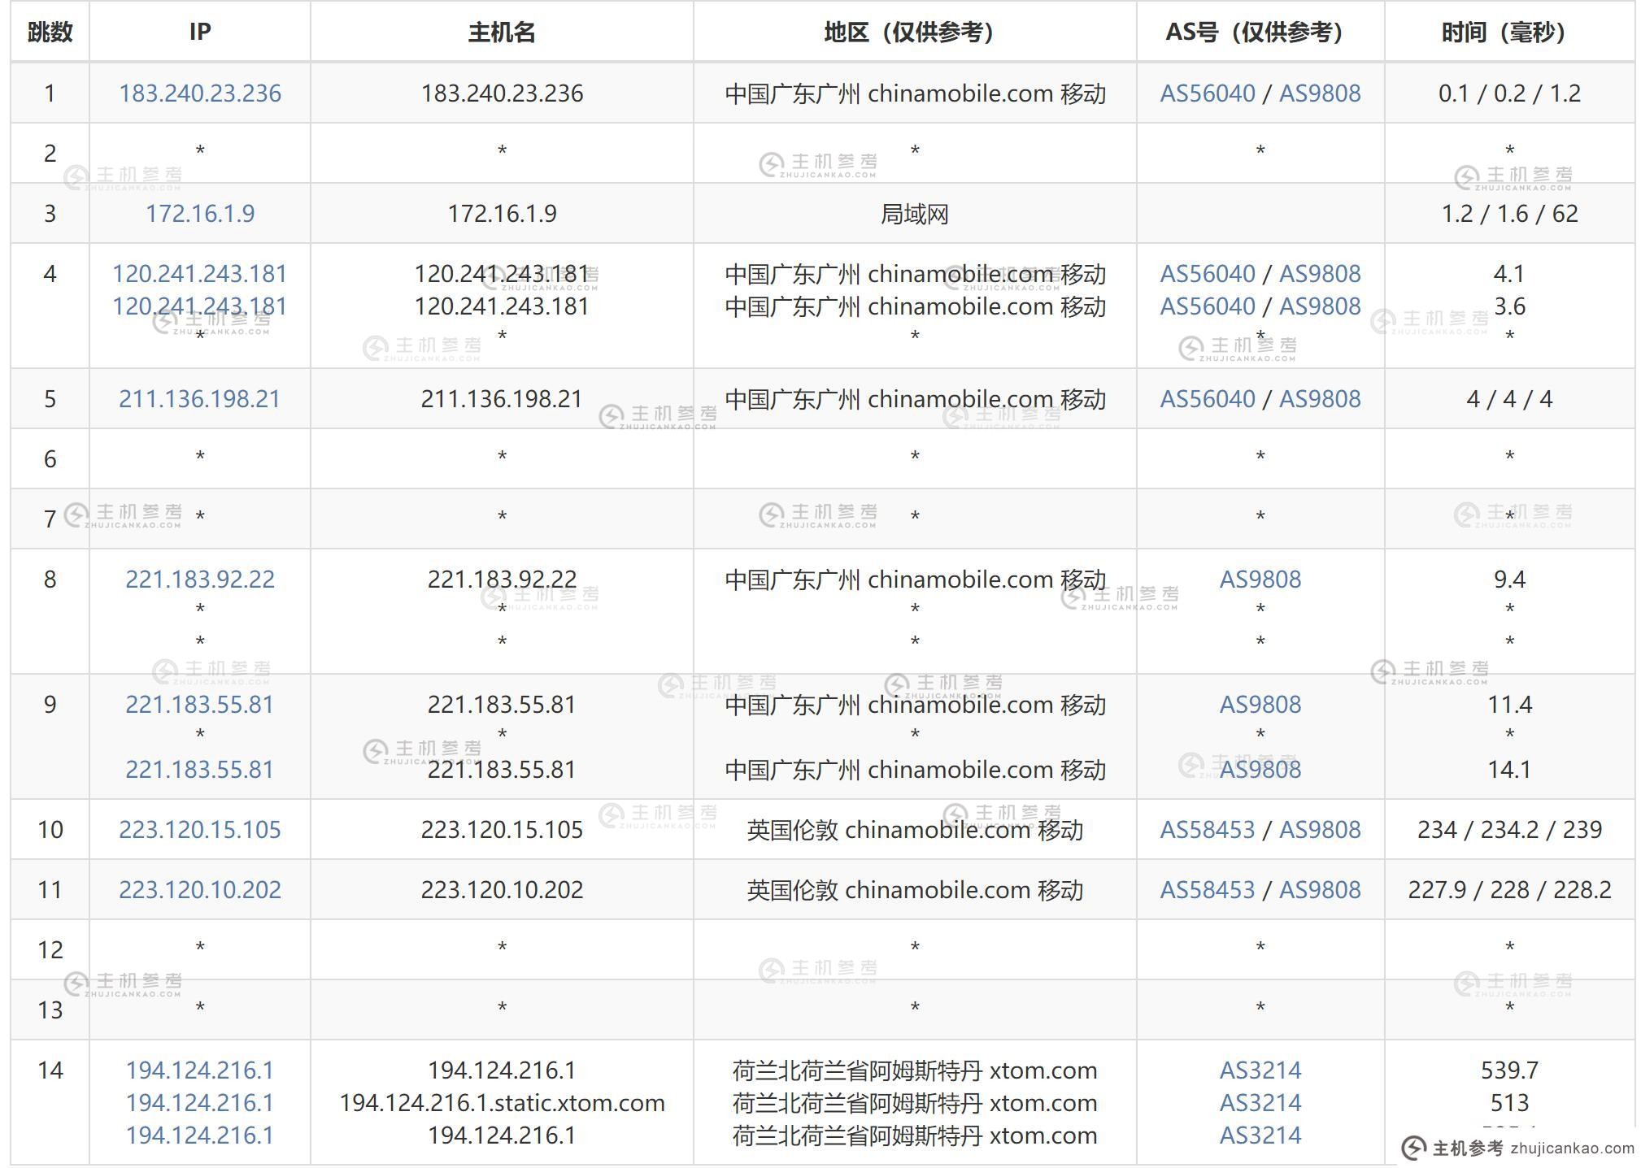The width and height of the screenshot is (1641, 1168).
Task: Select hostname cell 211.136.198.21
Action: click(x=502, y=399)
